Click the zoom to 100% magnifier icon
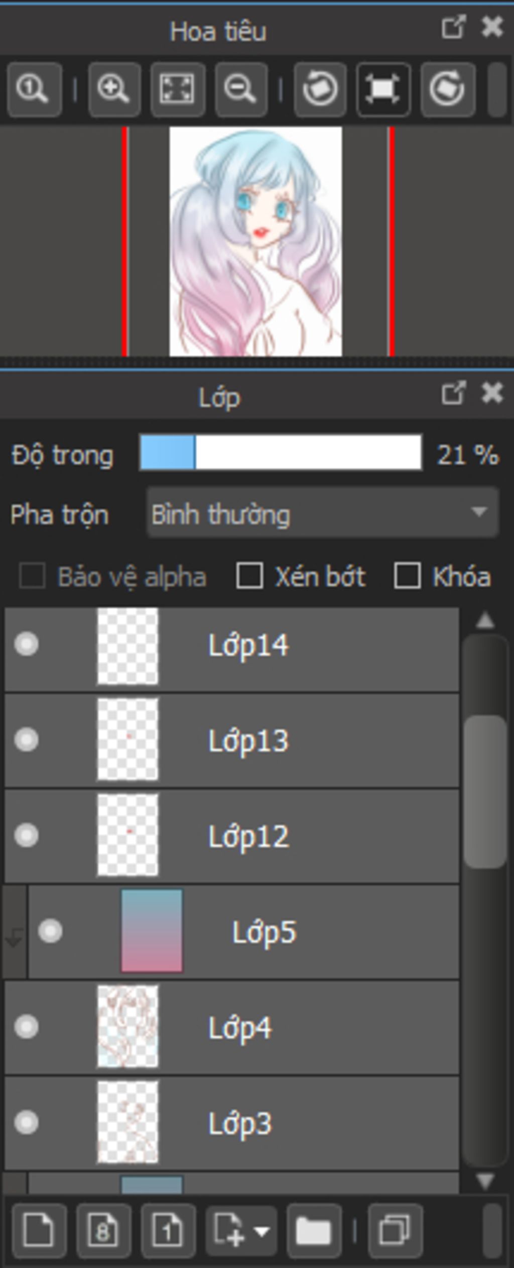 [x=34, y=89]
